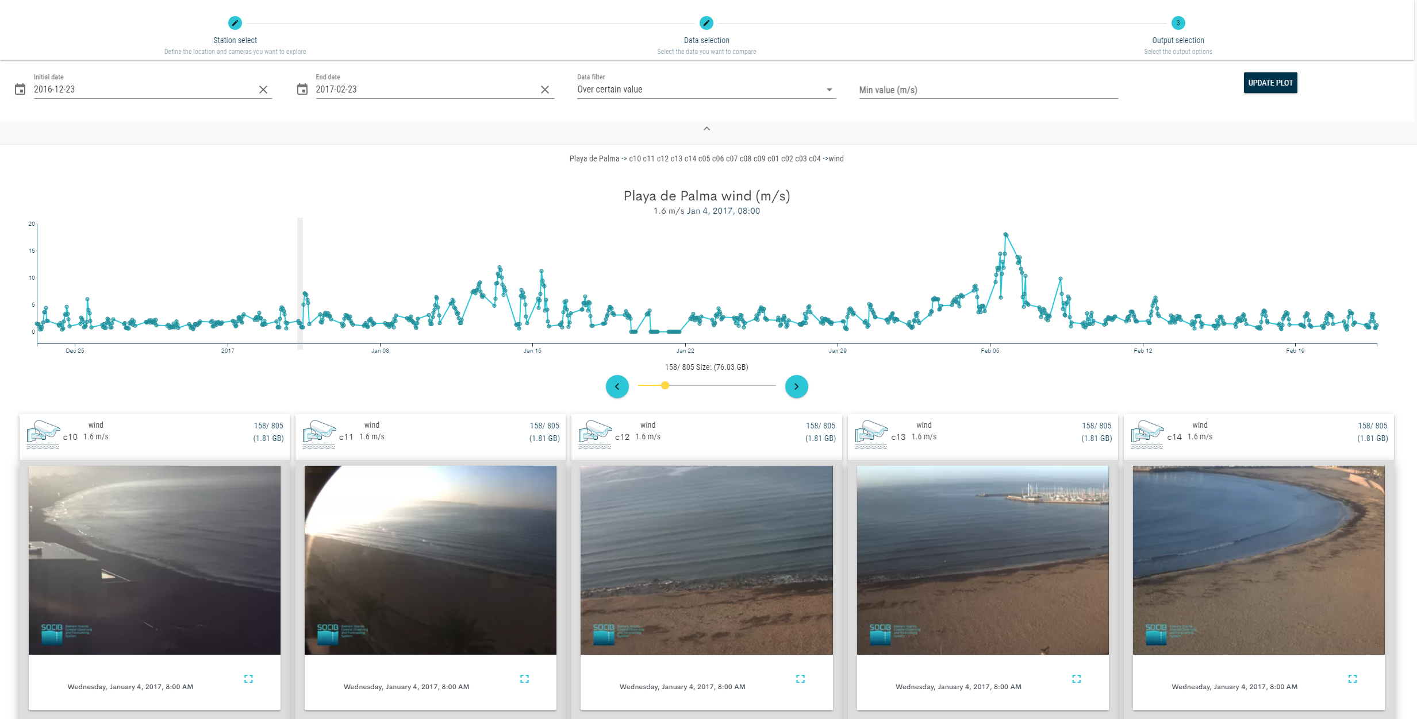Select the c13 camera icon
The image size is (1417, 719).
[871, 432]
